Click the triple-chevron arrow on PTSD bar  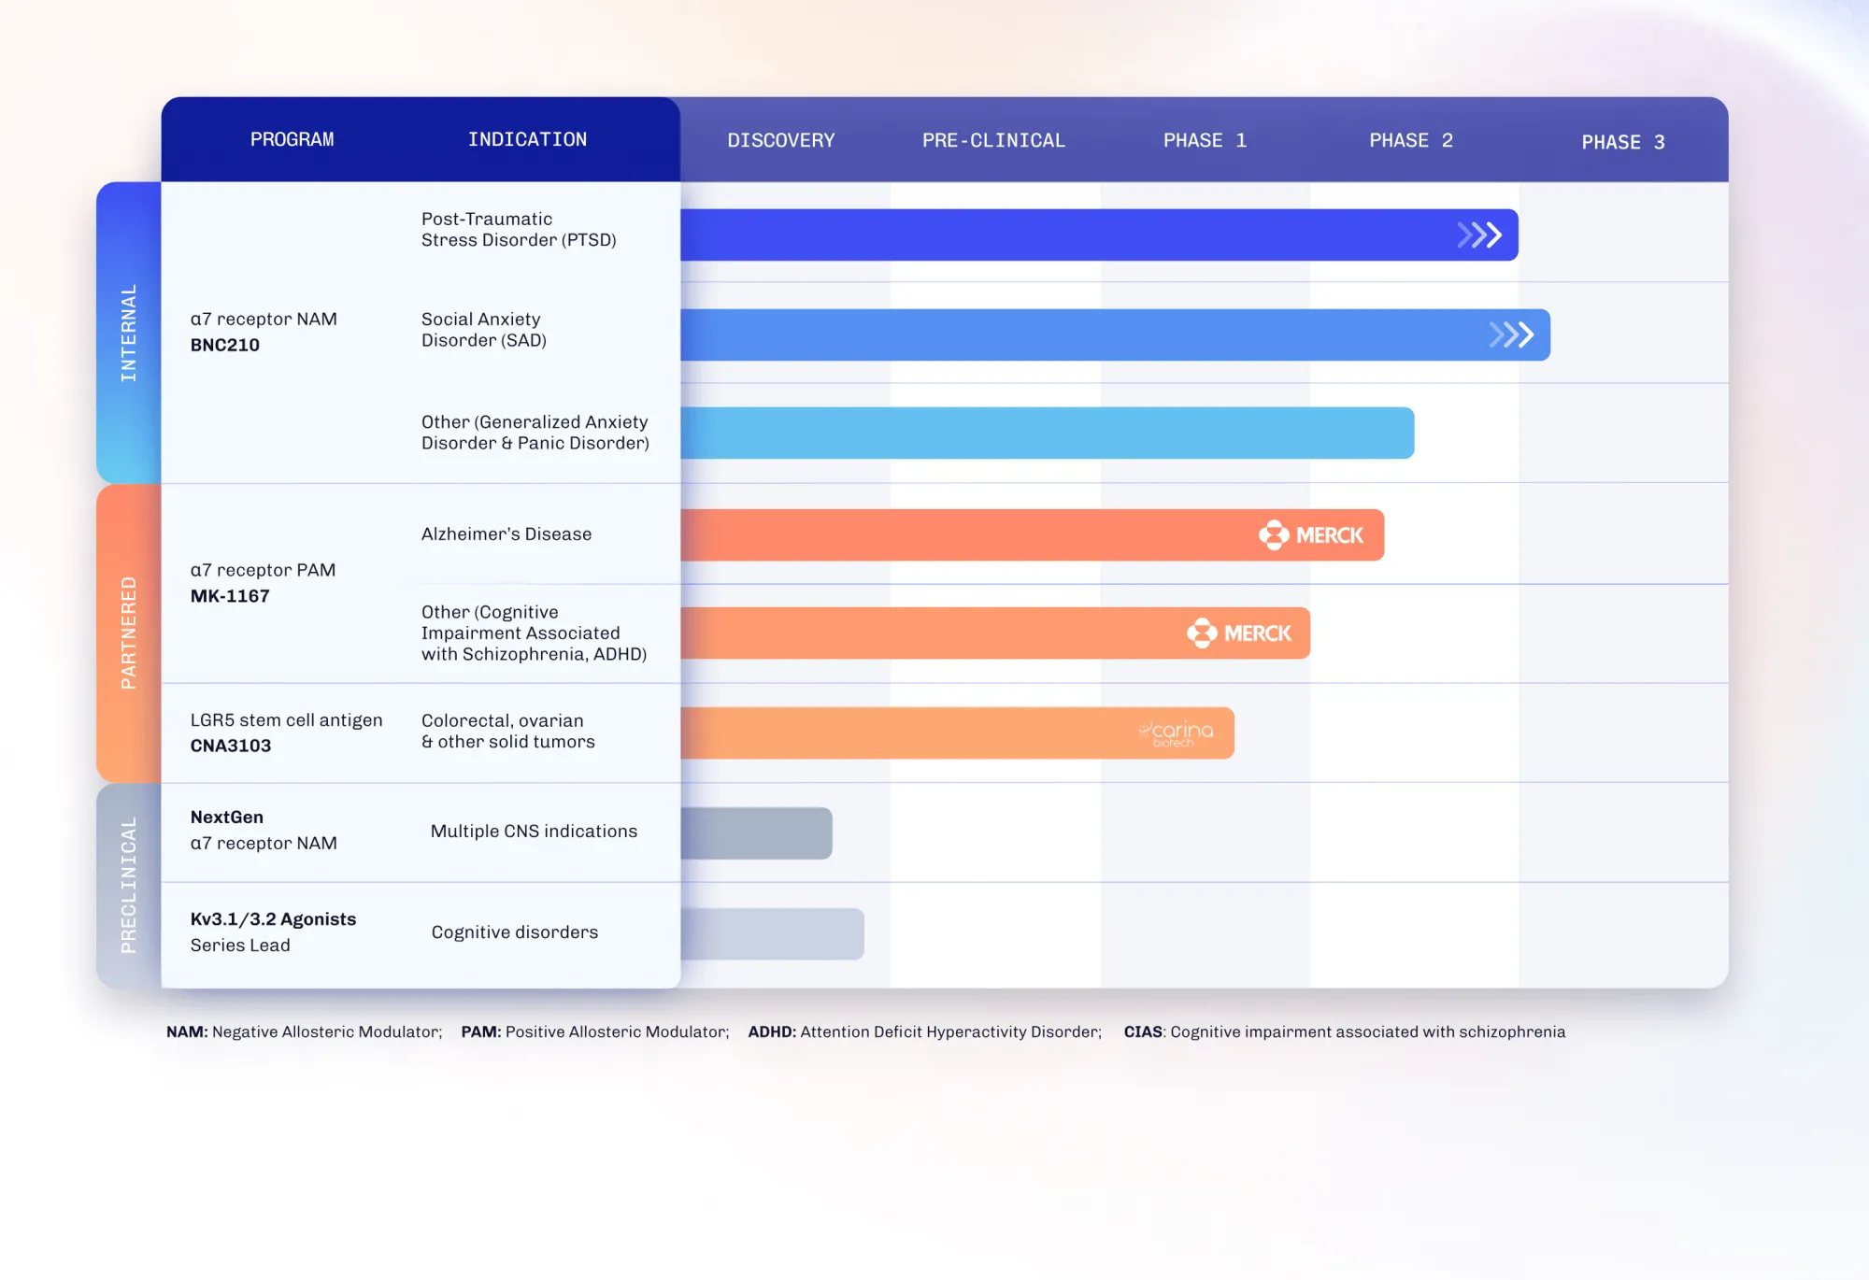pos(1479,235)
